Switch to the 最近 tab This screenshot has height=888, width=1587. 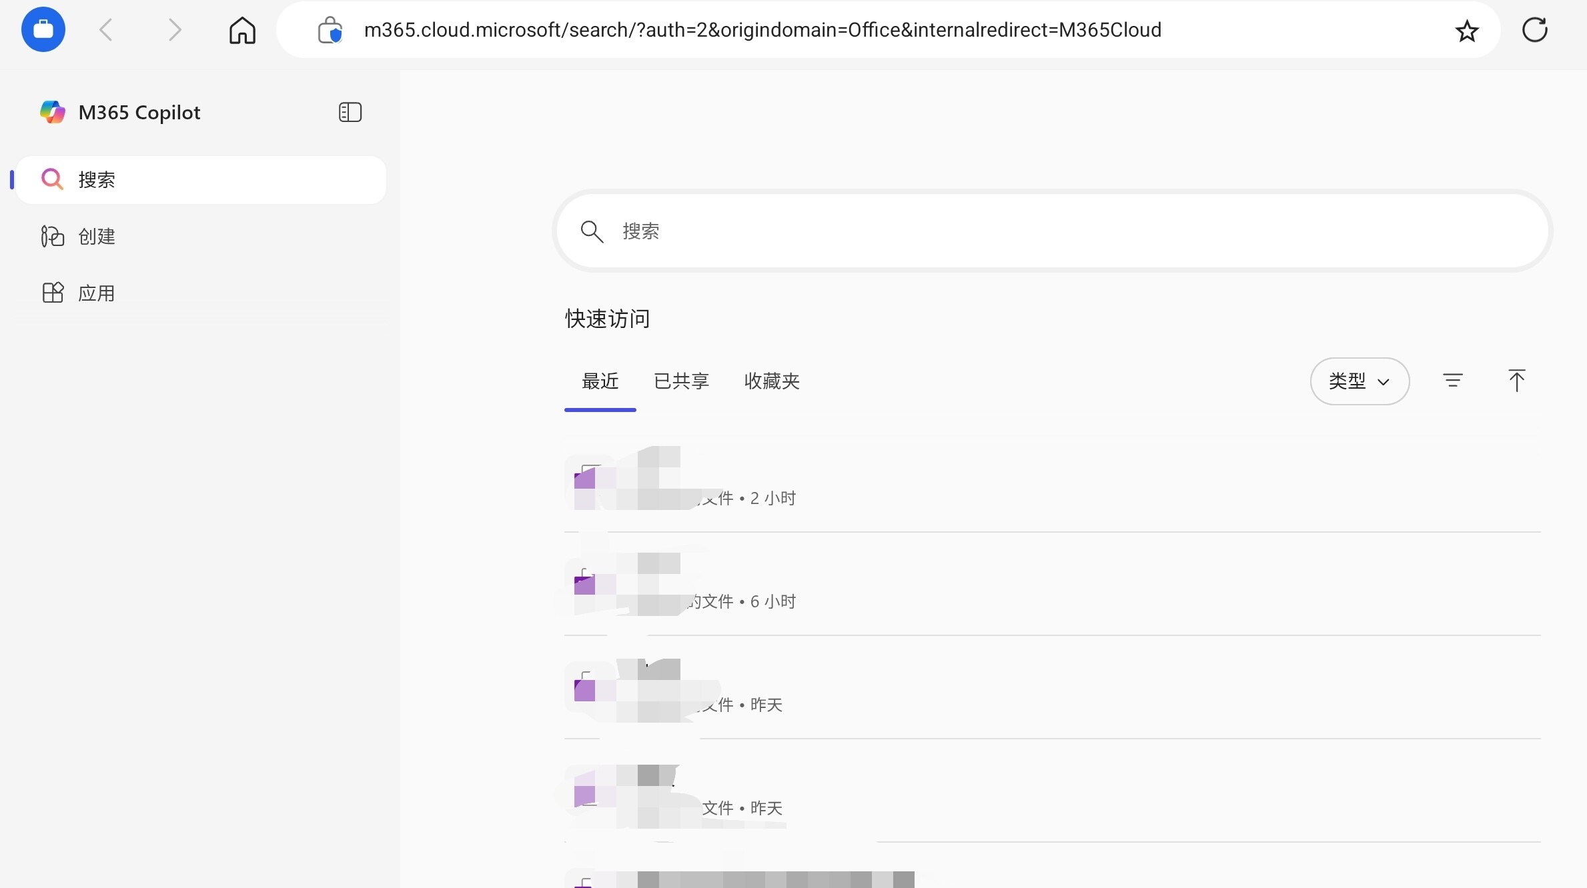pos(600,381)
